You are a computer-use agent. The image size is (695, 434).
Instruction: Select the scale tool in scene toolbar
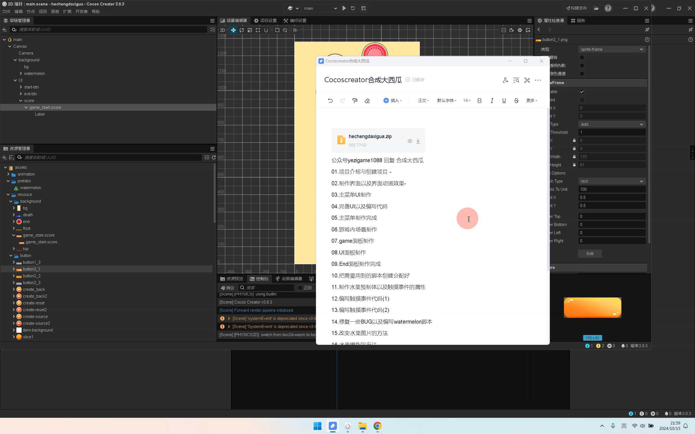249,30
